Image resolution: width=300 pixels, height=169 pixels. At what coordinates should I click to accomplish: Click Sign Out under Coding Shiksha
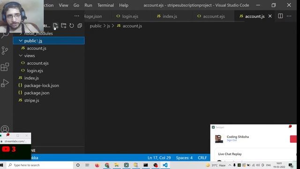click(232, 140)
